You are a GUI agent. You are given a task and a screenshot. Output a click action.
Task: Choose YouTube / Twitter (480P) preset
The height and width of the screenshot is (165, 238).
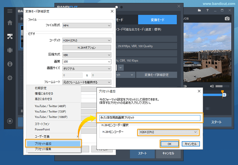(x=53, y=106)
